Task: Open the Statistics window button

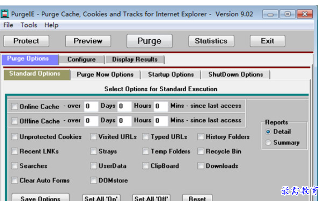Action: (x=211, y=41)
